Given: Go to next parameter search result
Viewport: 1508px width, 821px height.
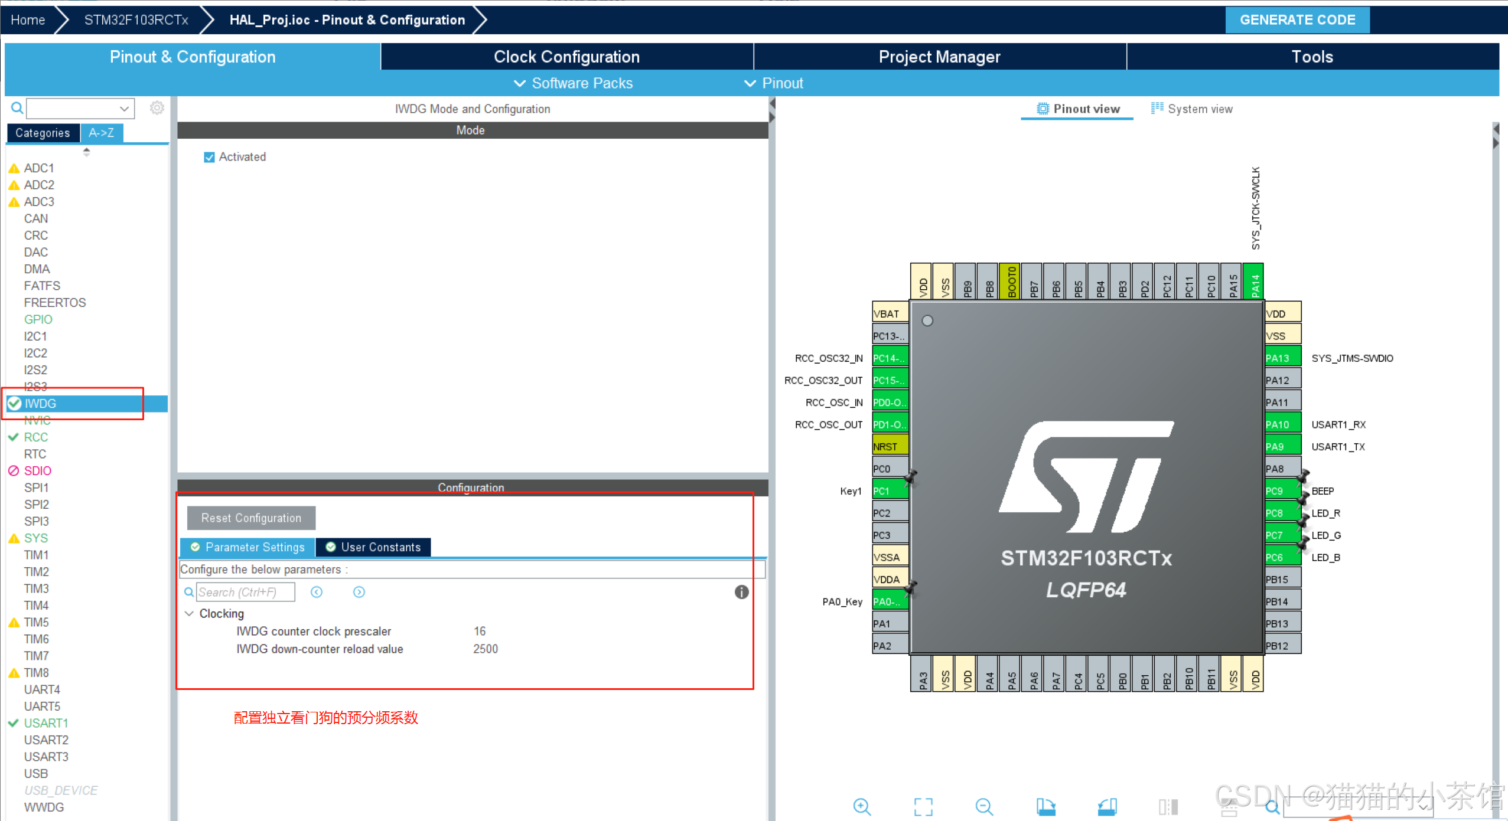Looking at the screenshot, I should tap(359, 592).
